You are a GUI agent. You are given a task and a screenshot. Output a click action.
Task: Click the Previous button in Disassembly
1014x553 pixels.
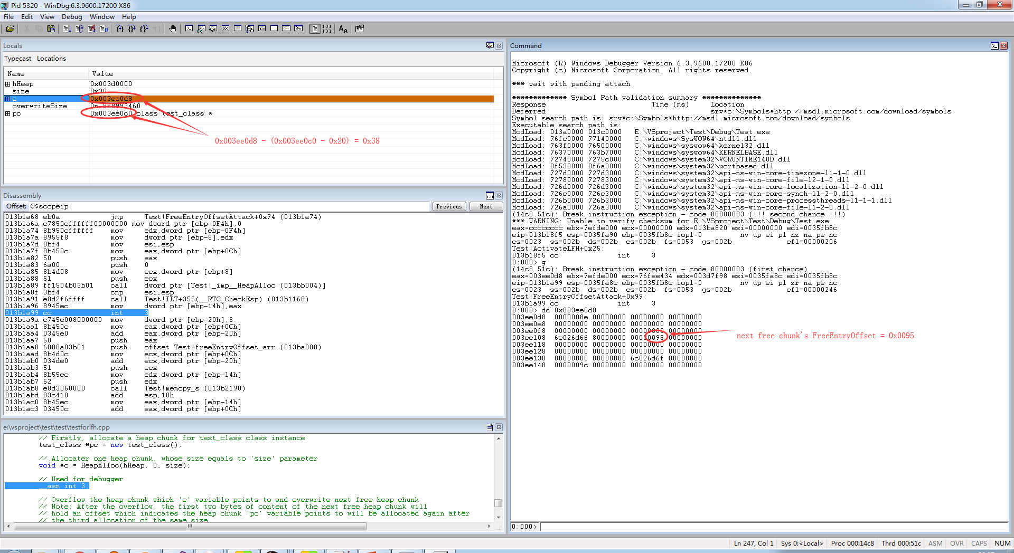click(x=449, y=206)
